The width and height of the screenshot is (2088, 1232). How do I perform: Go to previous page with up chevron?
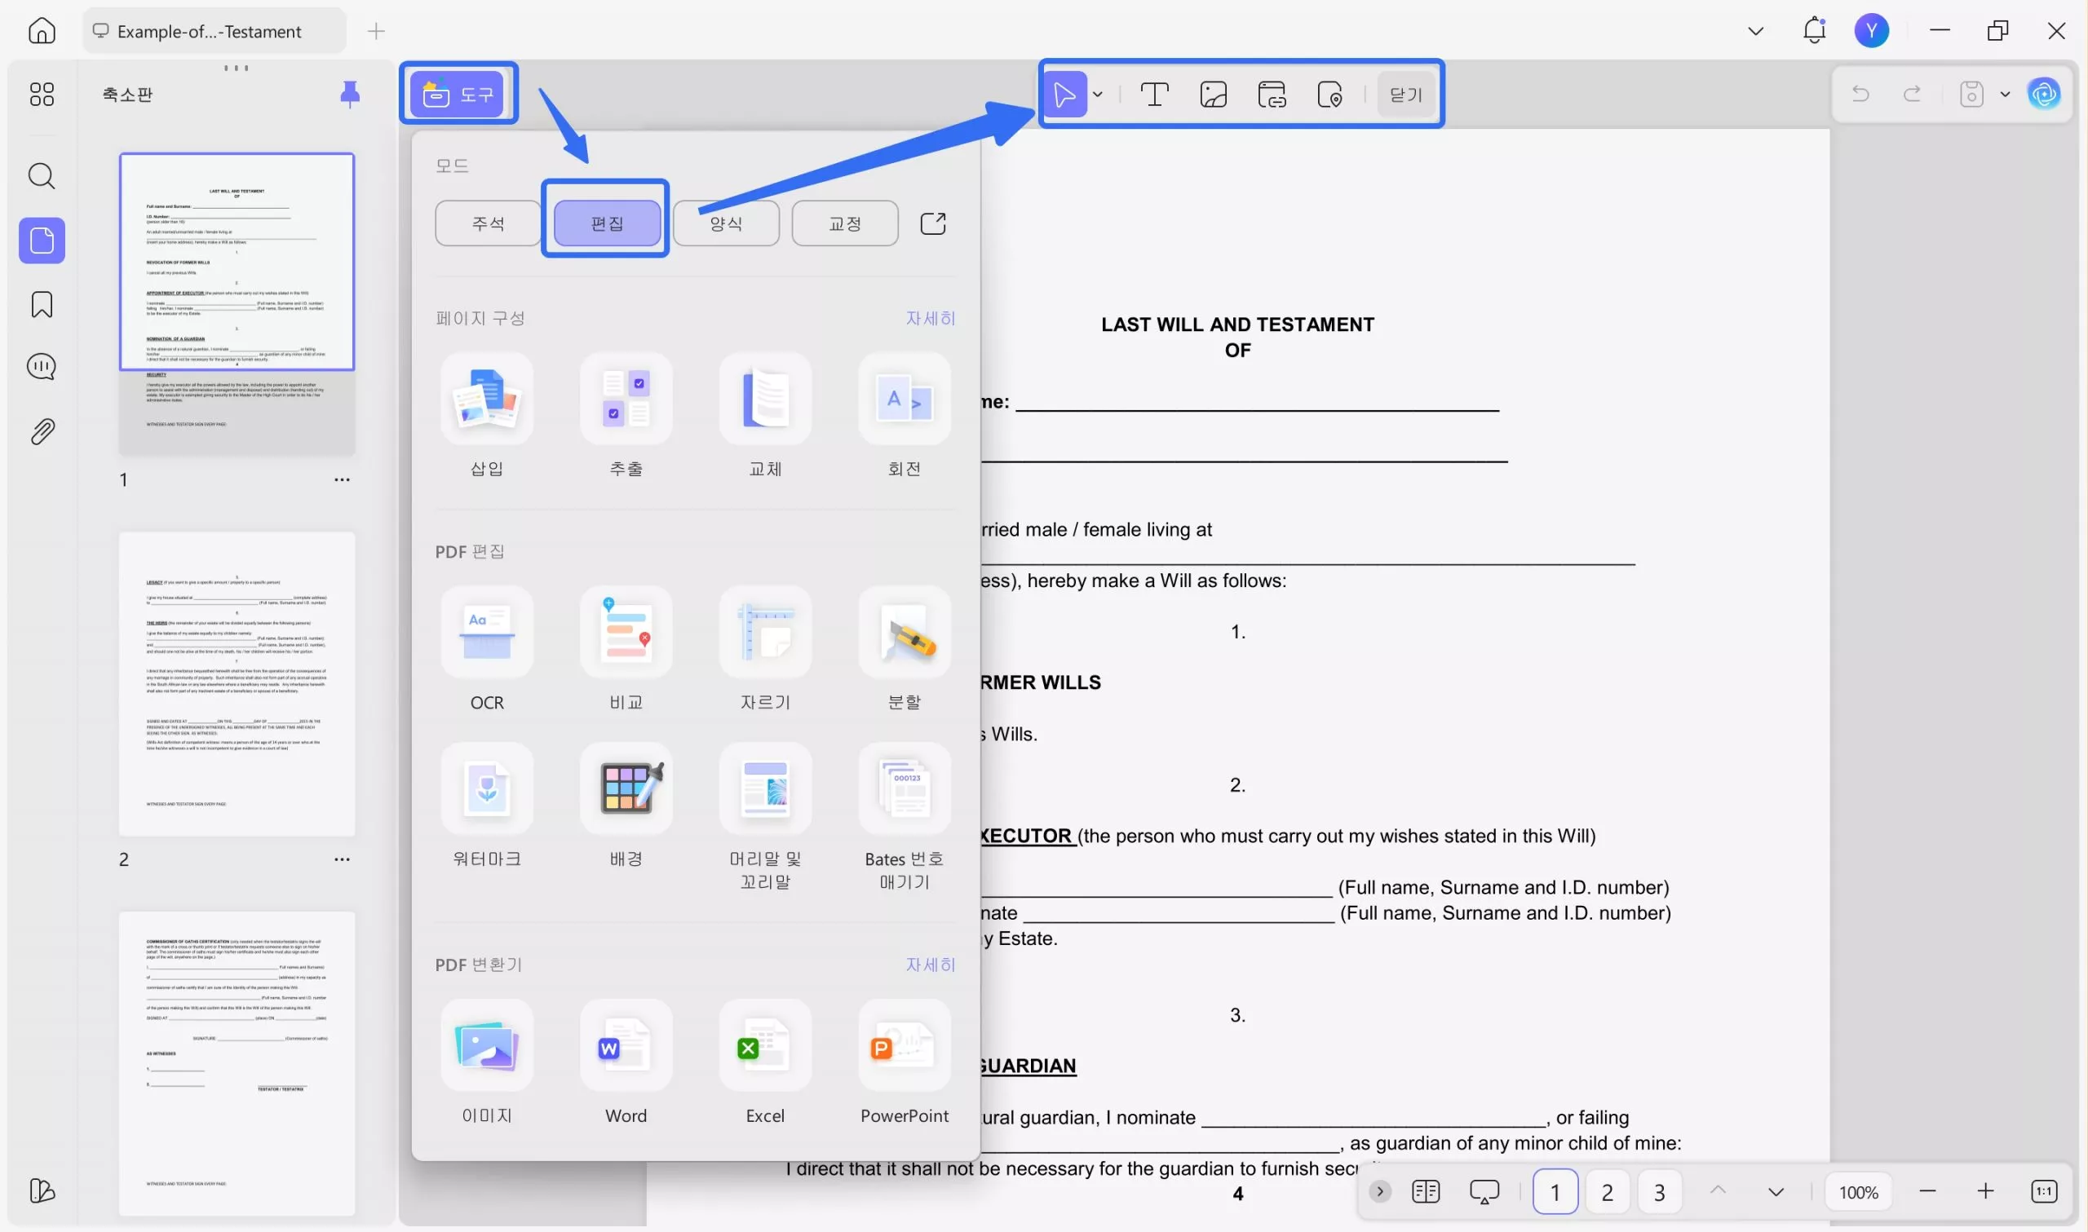tap(1718, 1190)
